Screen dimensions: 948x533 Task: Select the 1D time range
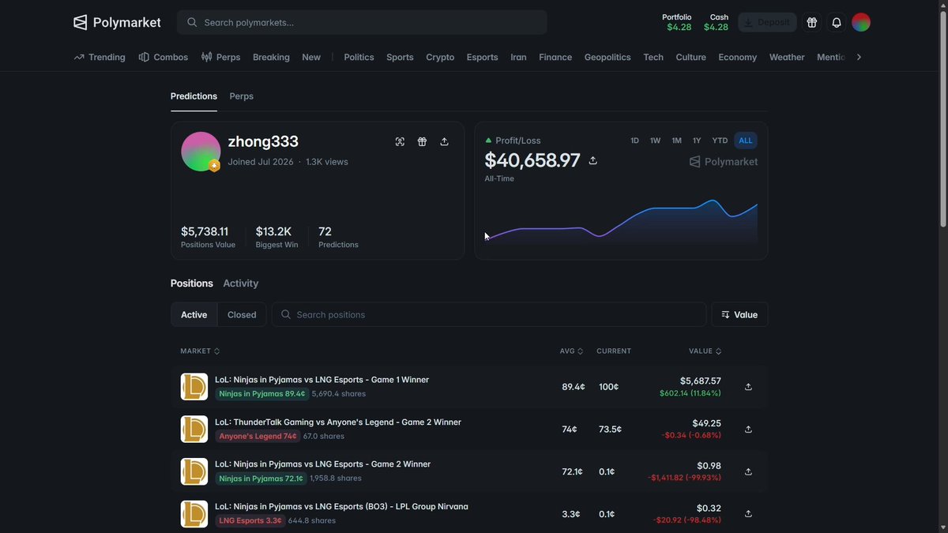point(634,141)
